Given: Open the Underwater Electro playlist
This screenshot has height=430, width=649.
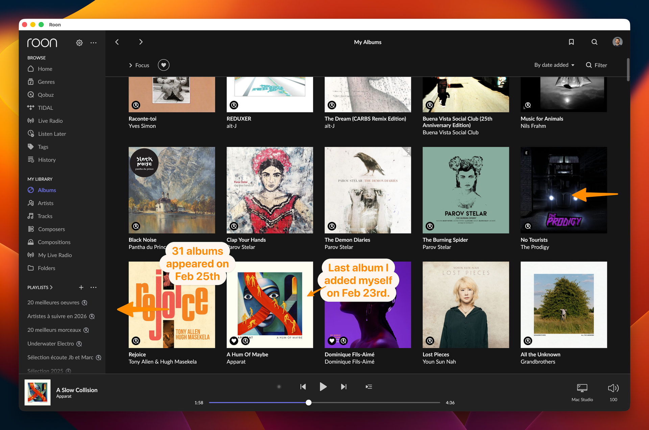Looking at the screenshot, I should pyautogui.click(x=51, y=344).
